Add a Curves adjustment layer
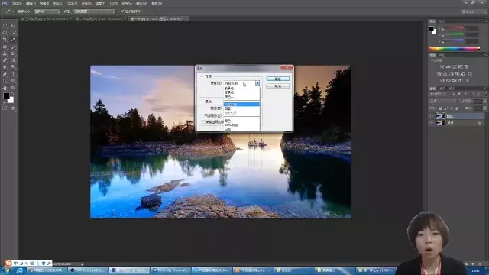The height and width of the screenshot is (275, 489). tap(455, 66)
